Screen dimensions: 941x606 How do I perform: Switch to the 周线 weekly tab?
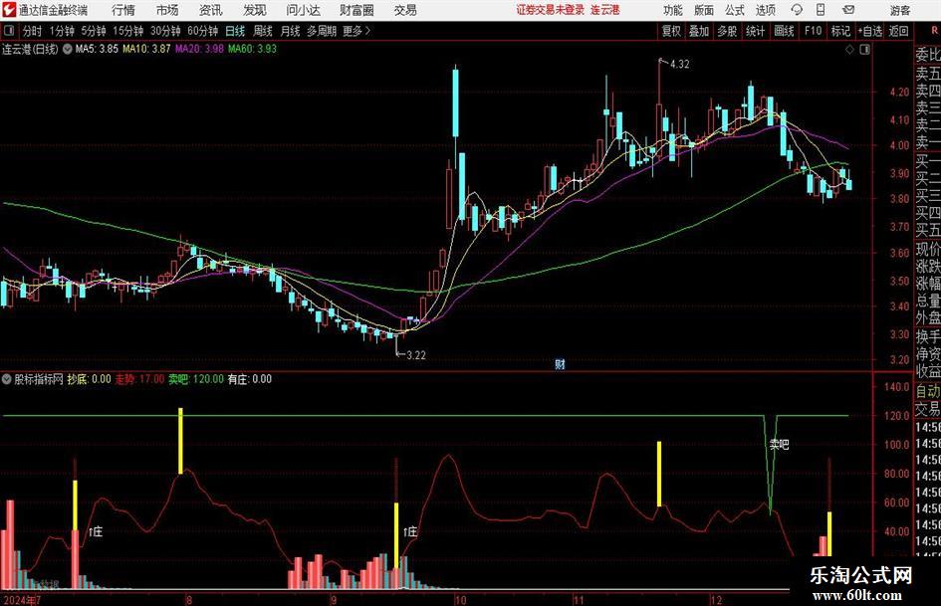tap(263, 31)
